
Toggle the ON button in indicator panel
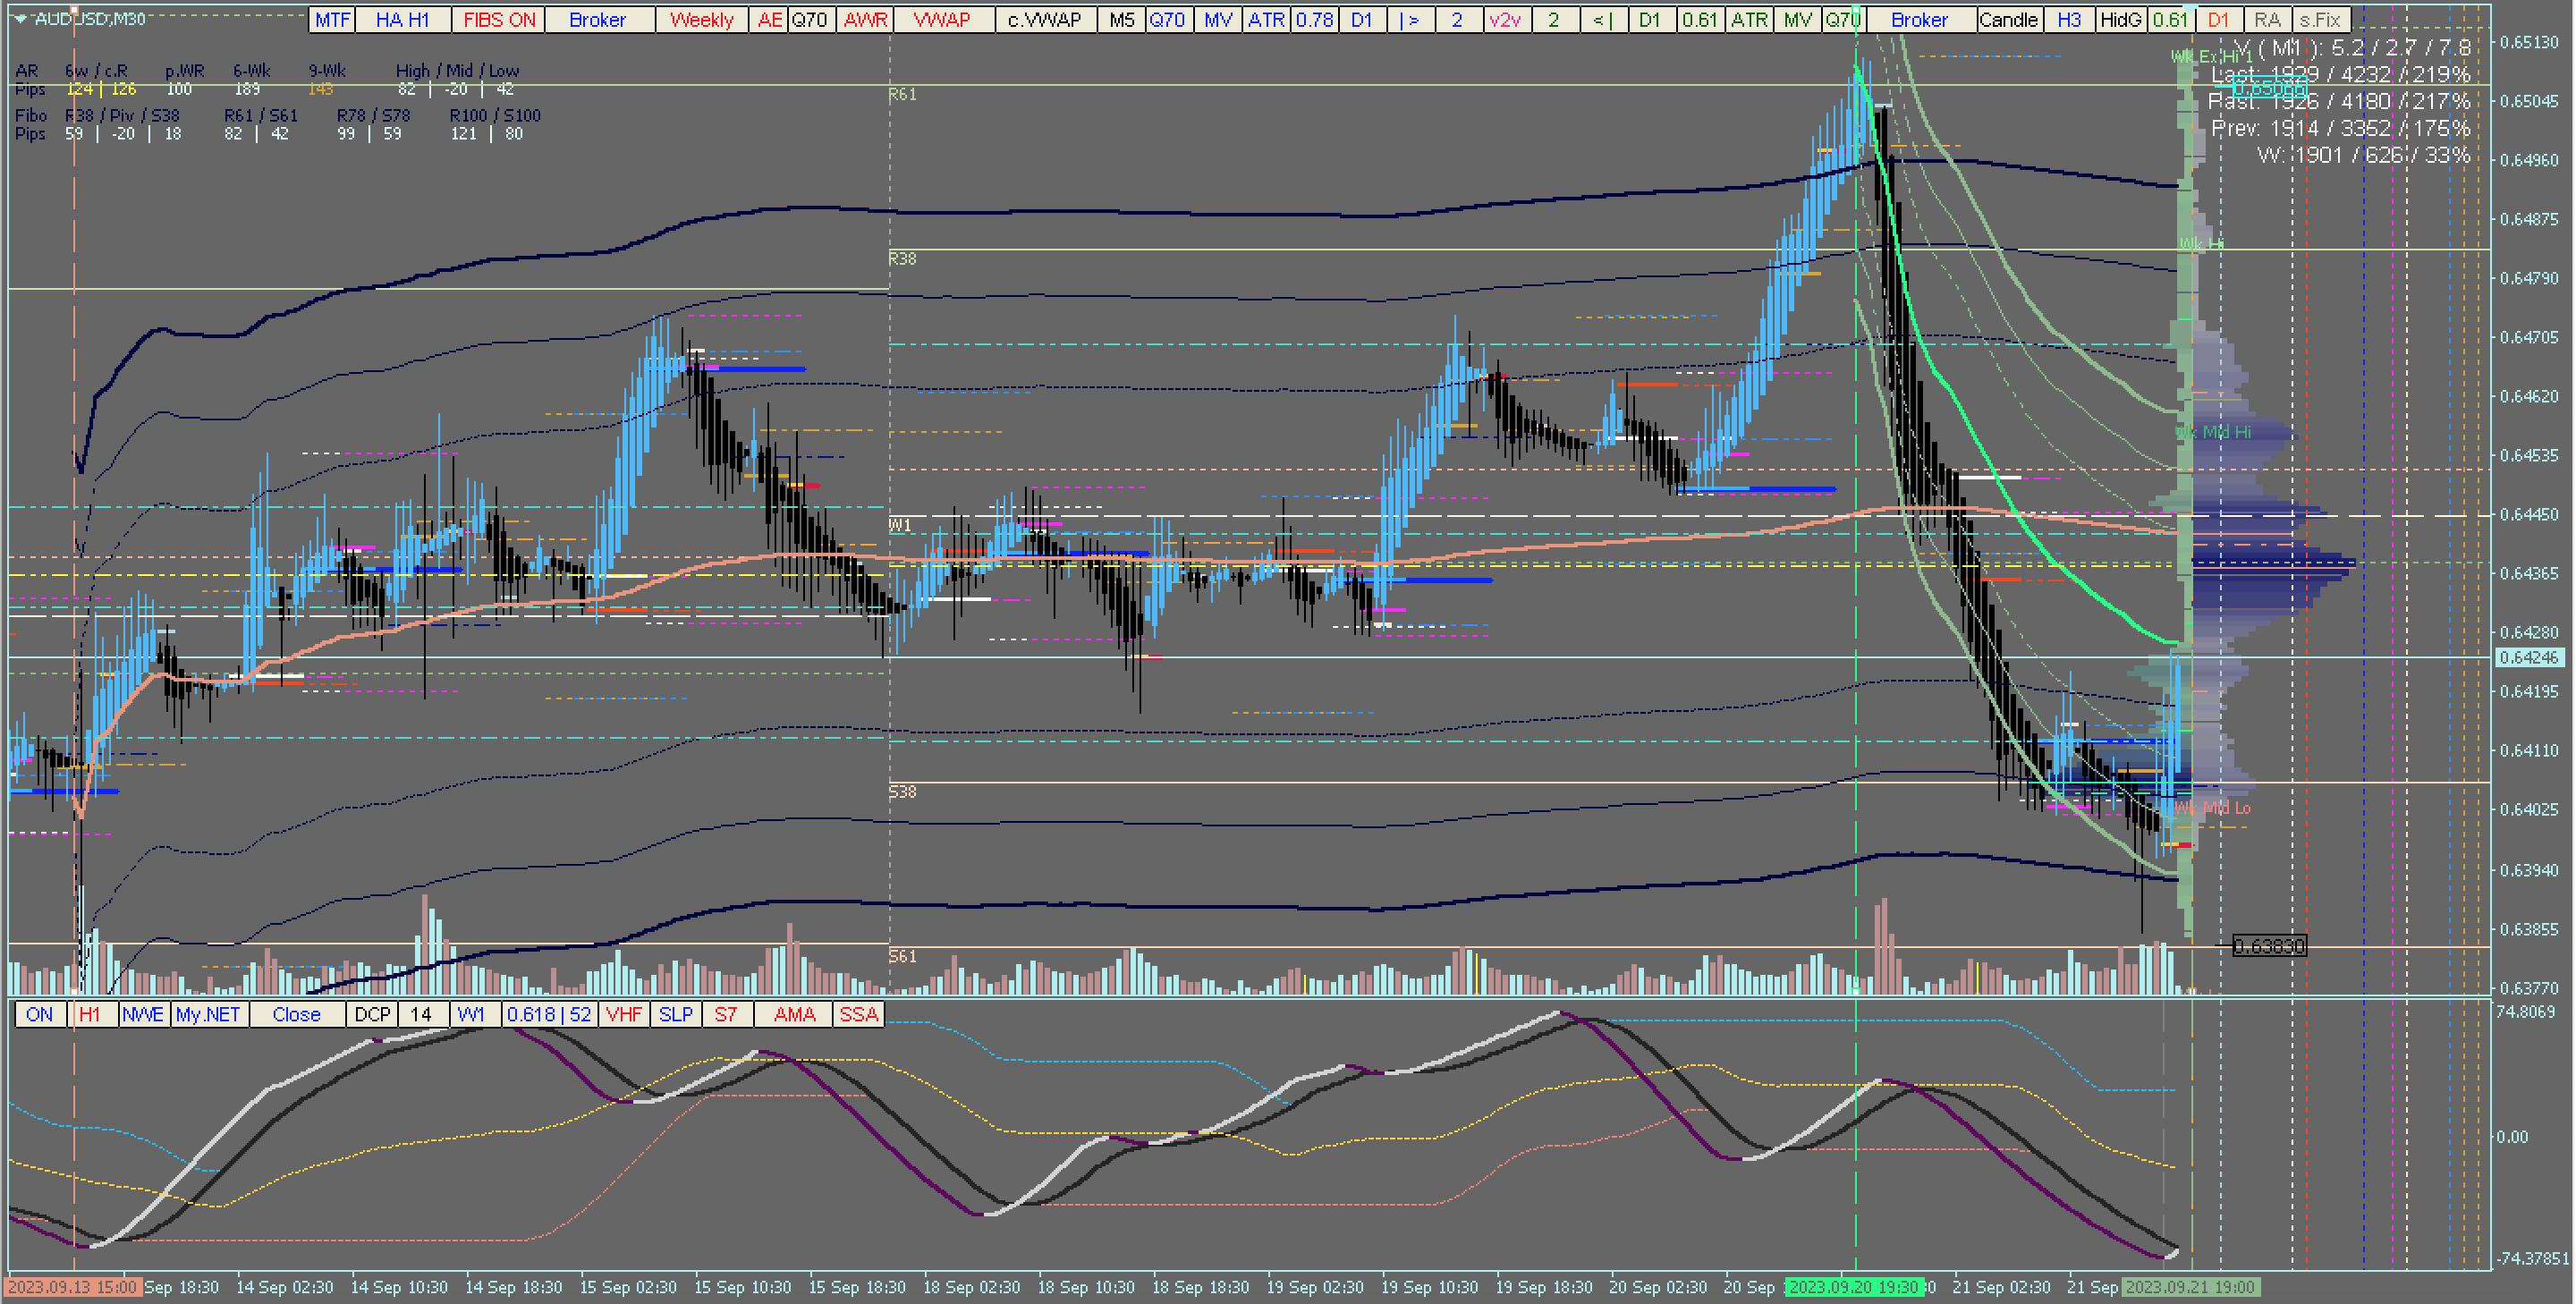point(40,1015)
